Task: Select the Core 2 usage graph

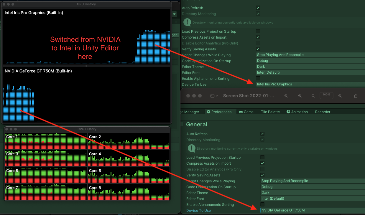Action: coord(129,141)
